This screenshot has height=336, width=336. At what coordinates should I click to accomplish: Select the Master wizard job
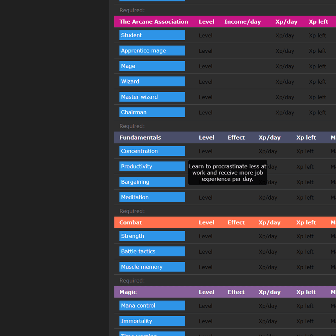coord(152,97)
